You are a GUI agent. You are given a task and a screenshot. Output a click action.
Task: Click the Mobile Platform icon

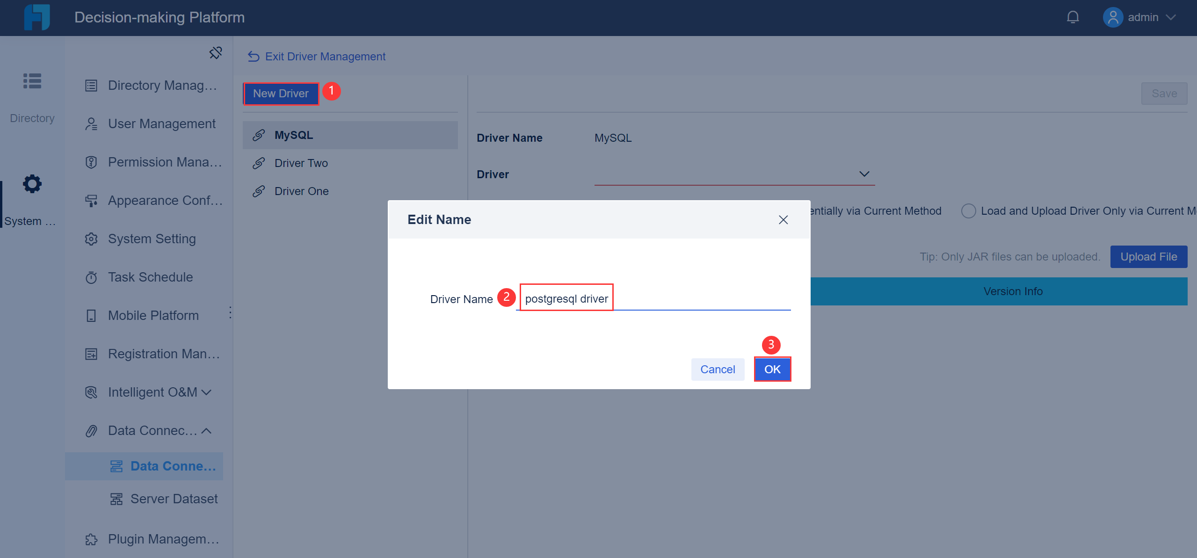pyautogui.click(x=91, y=315)
